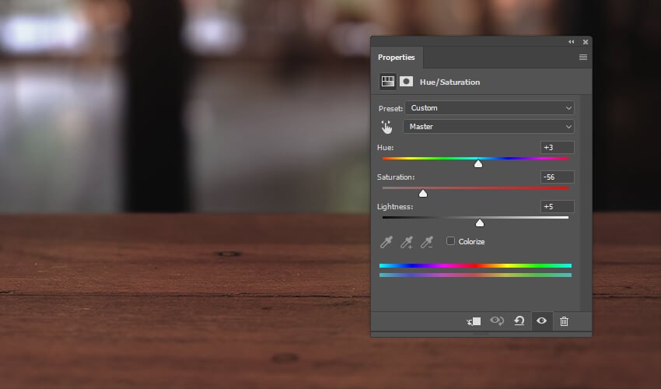Click the Hue/Saturation adjustment icon
Viewport: 661px width, 389px height.
pyautogui.click(x=388, y=82)
